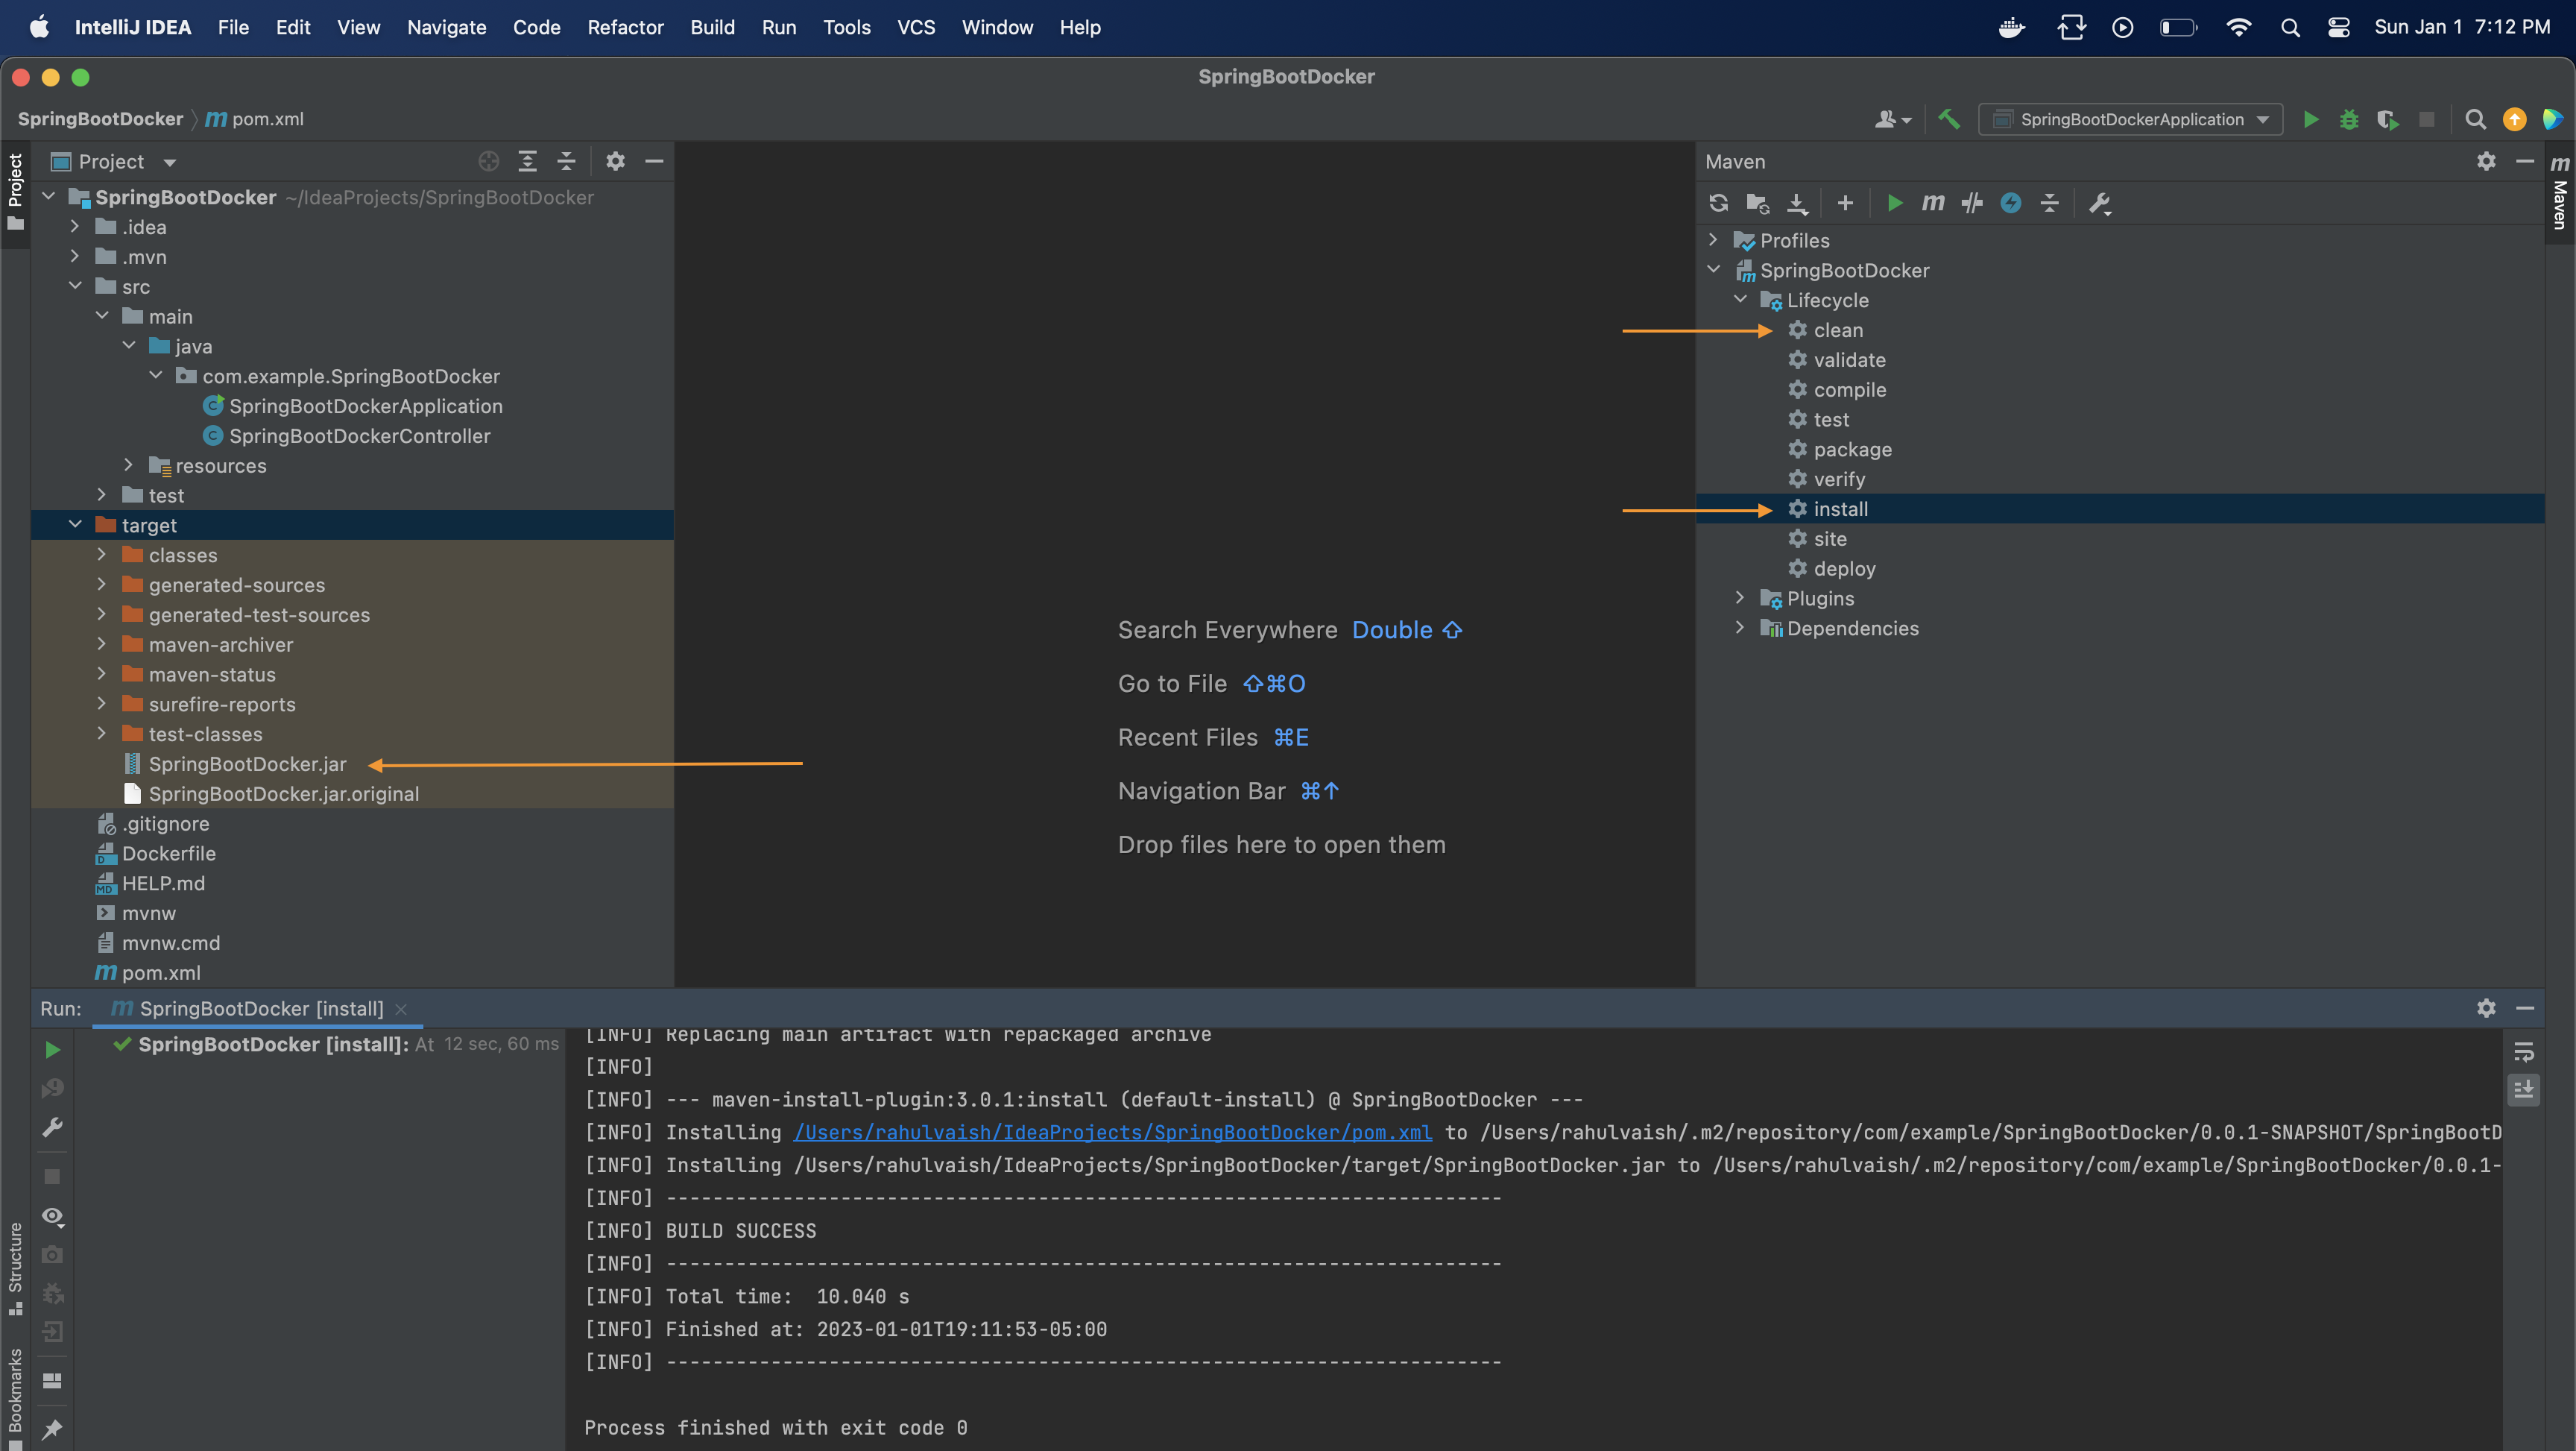
Task: Select the package lifecycle goal
Action: coord(1852,450)
